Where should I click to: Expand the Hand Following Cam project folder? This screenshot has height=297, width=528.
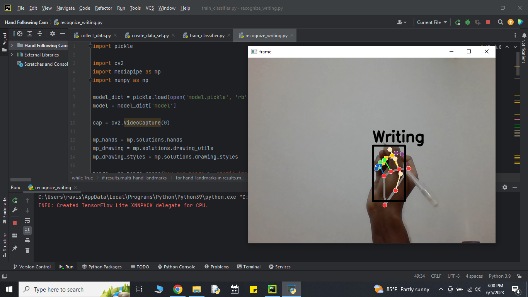click(x=12, y=45)
